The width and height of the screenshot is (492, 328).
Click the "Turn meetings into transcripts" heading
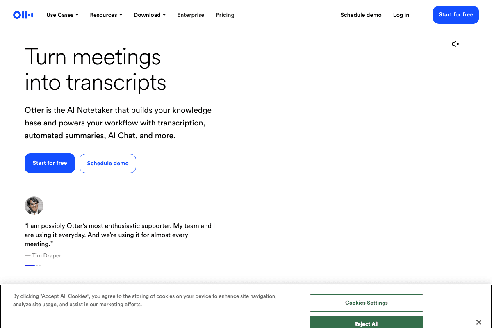[95, 69]
